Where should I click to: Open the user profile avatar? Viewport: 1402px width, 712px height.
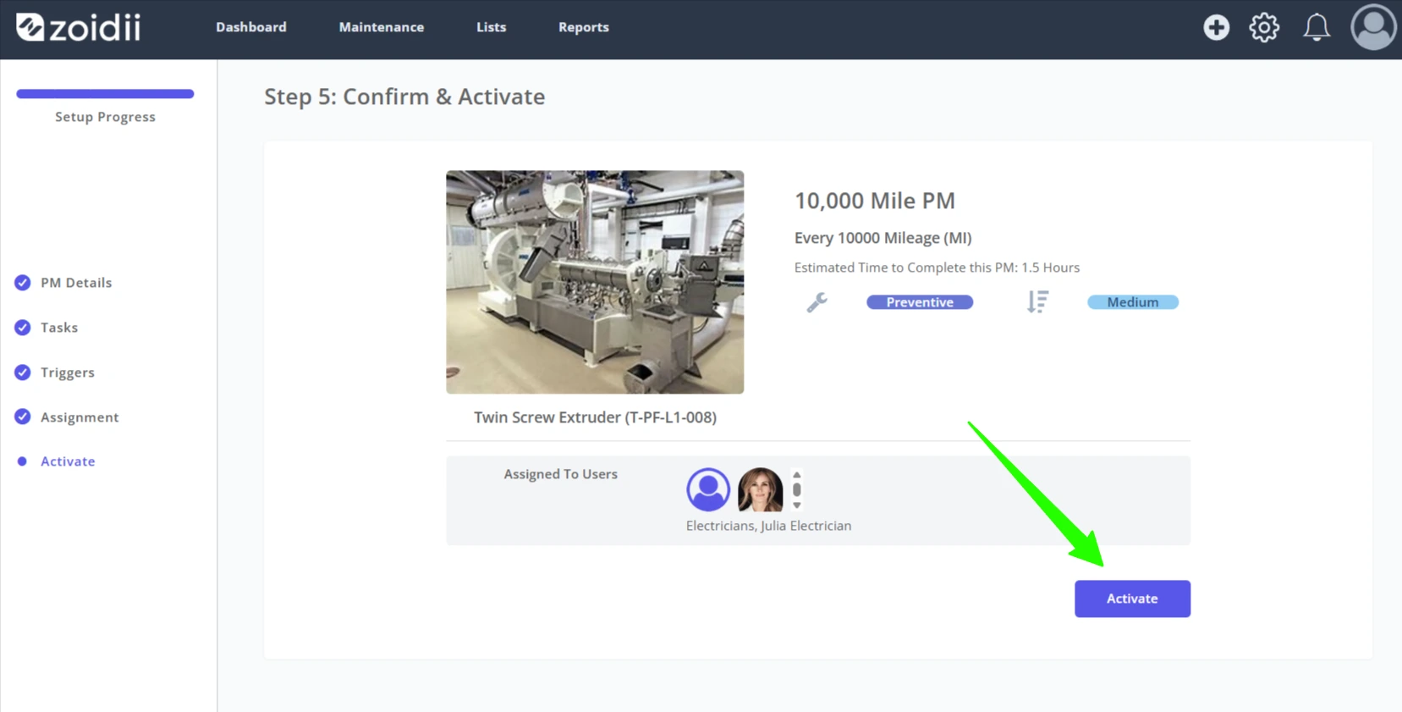coord(1372,27)
